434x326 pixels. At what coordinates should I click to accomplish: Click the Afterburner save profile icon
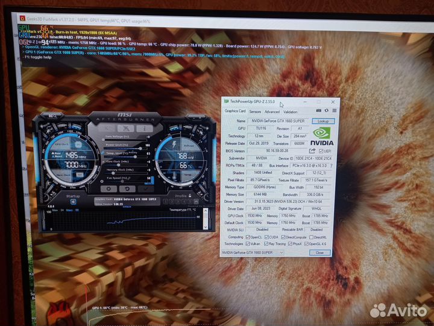pos(197,202)
